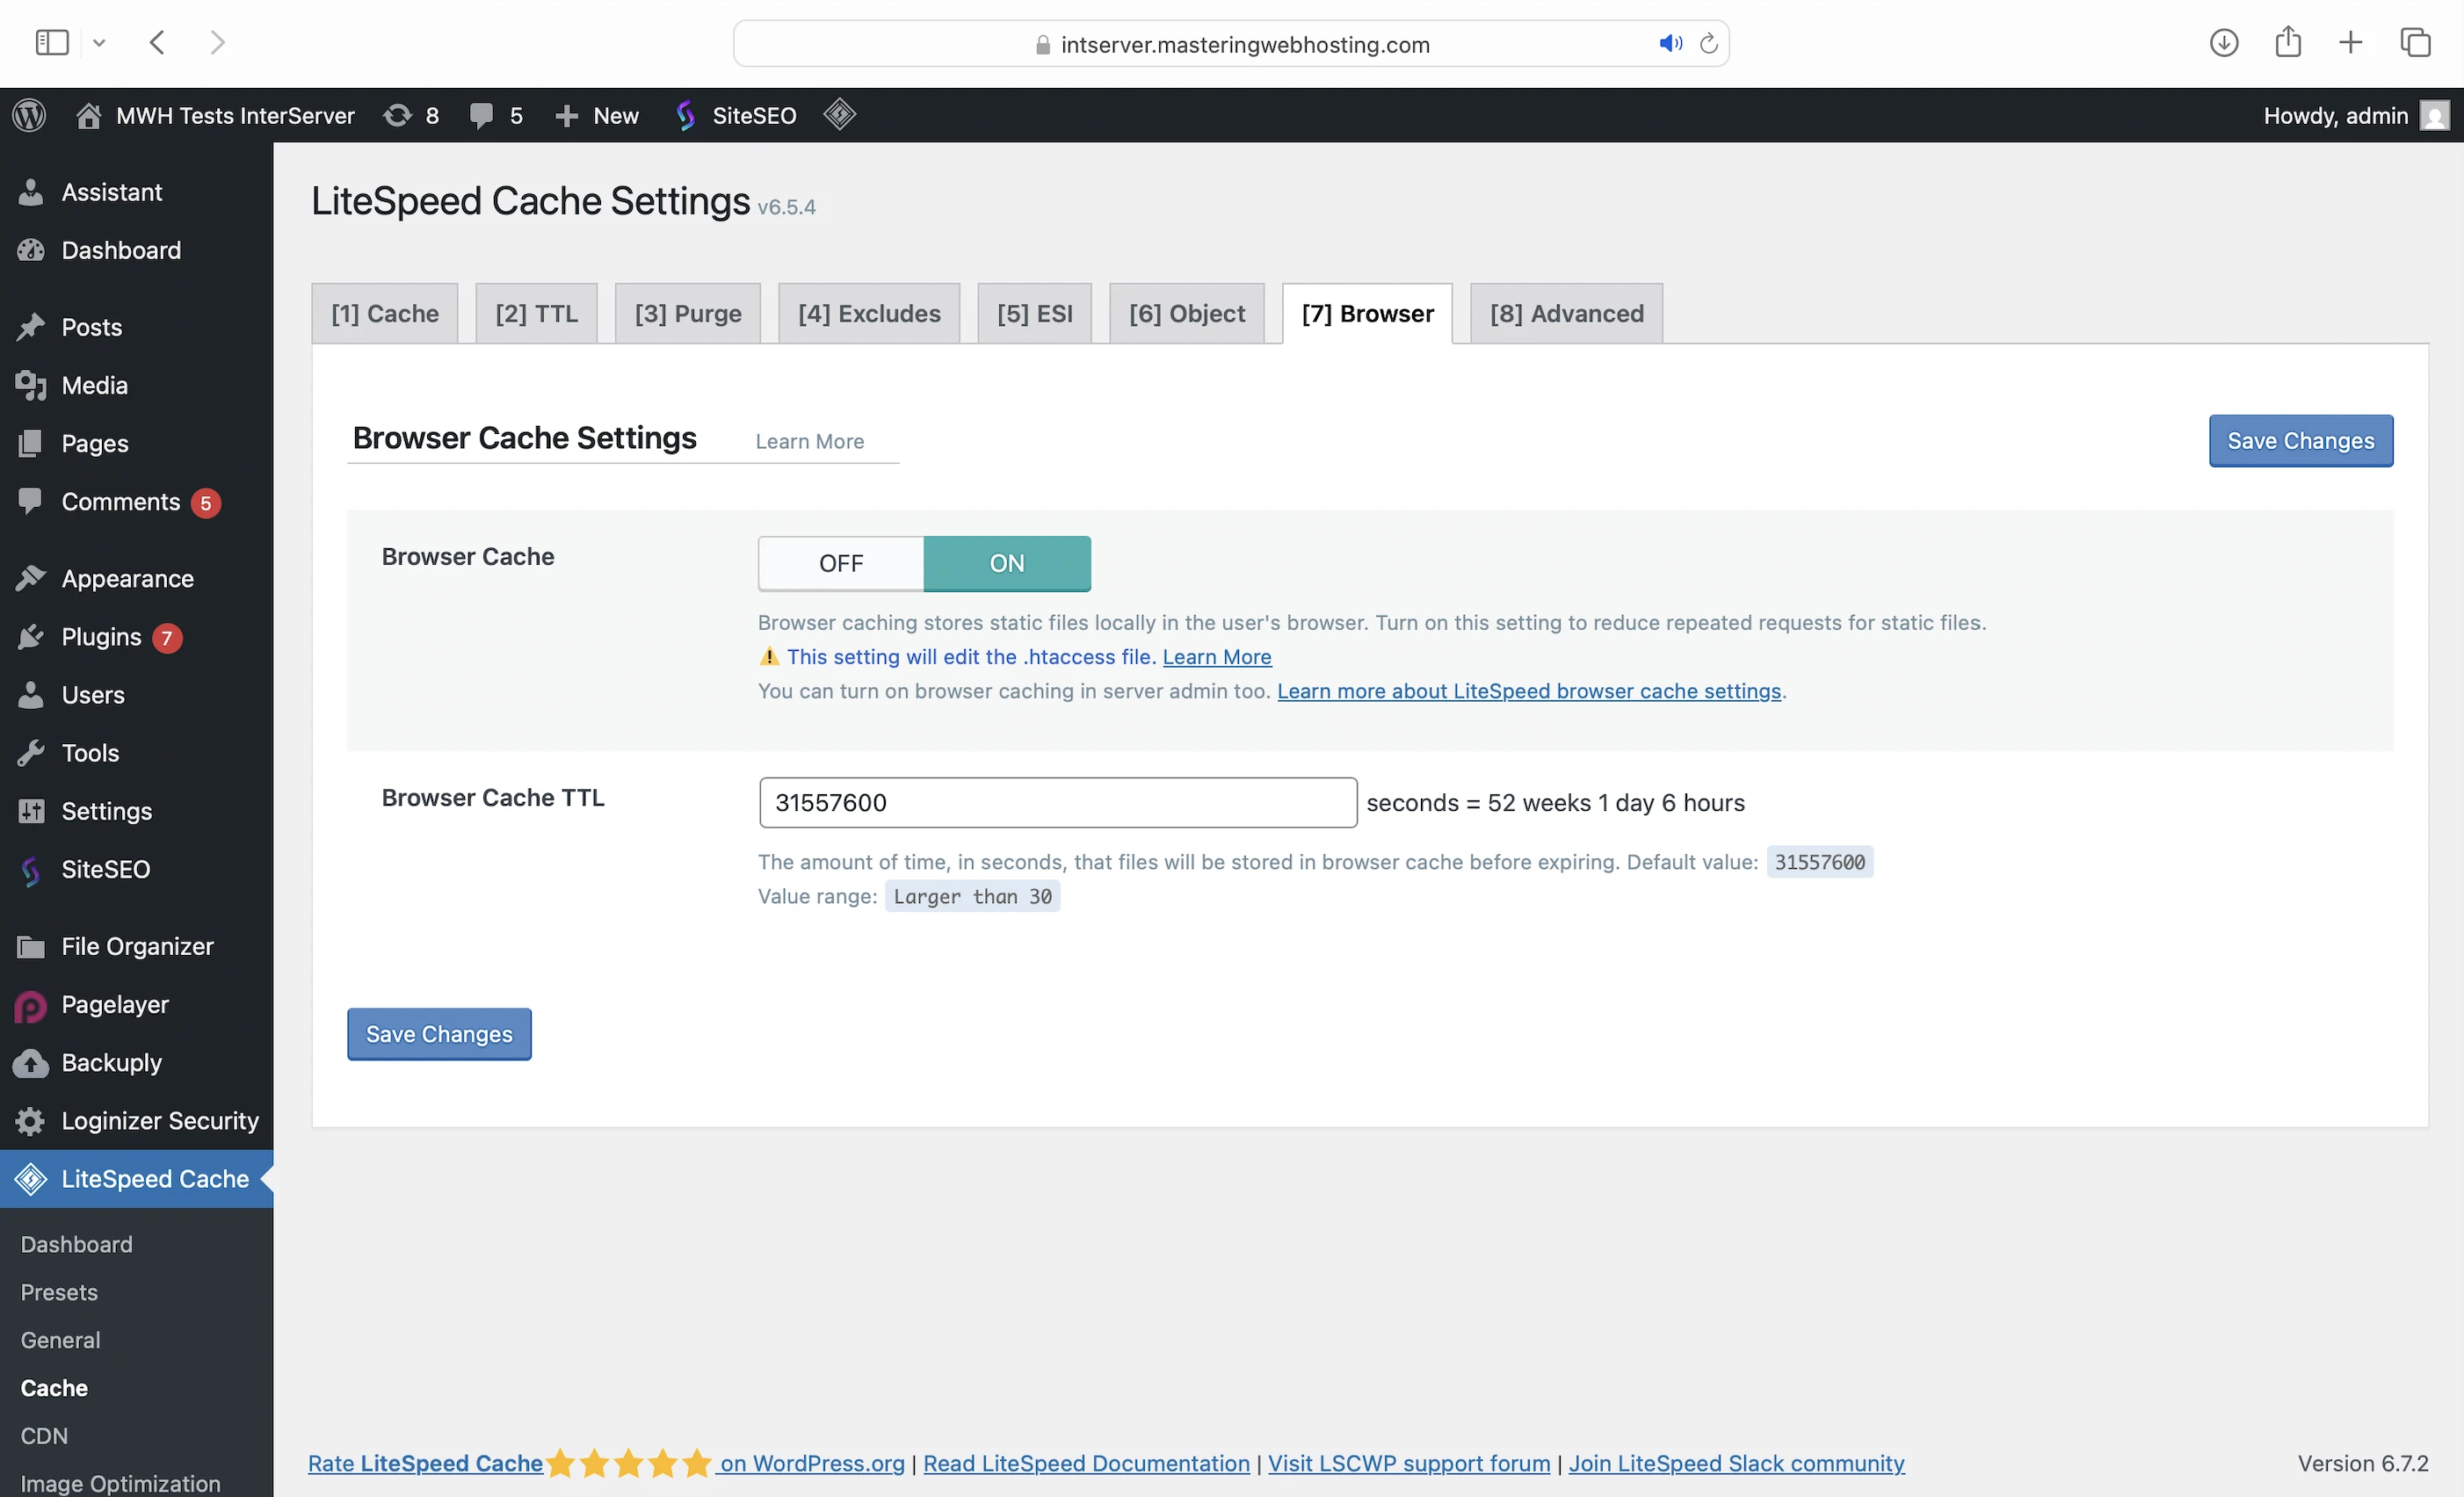Open Read LiteSpeed Documentation link
This screenshot has height=1497, width=2464.
pos(1085,1462)
